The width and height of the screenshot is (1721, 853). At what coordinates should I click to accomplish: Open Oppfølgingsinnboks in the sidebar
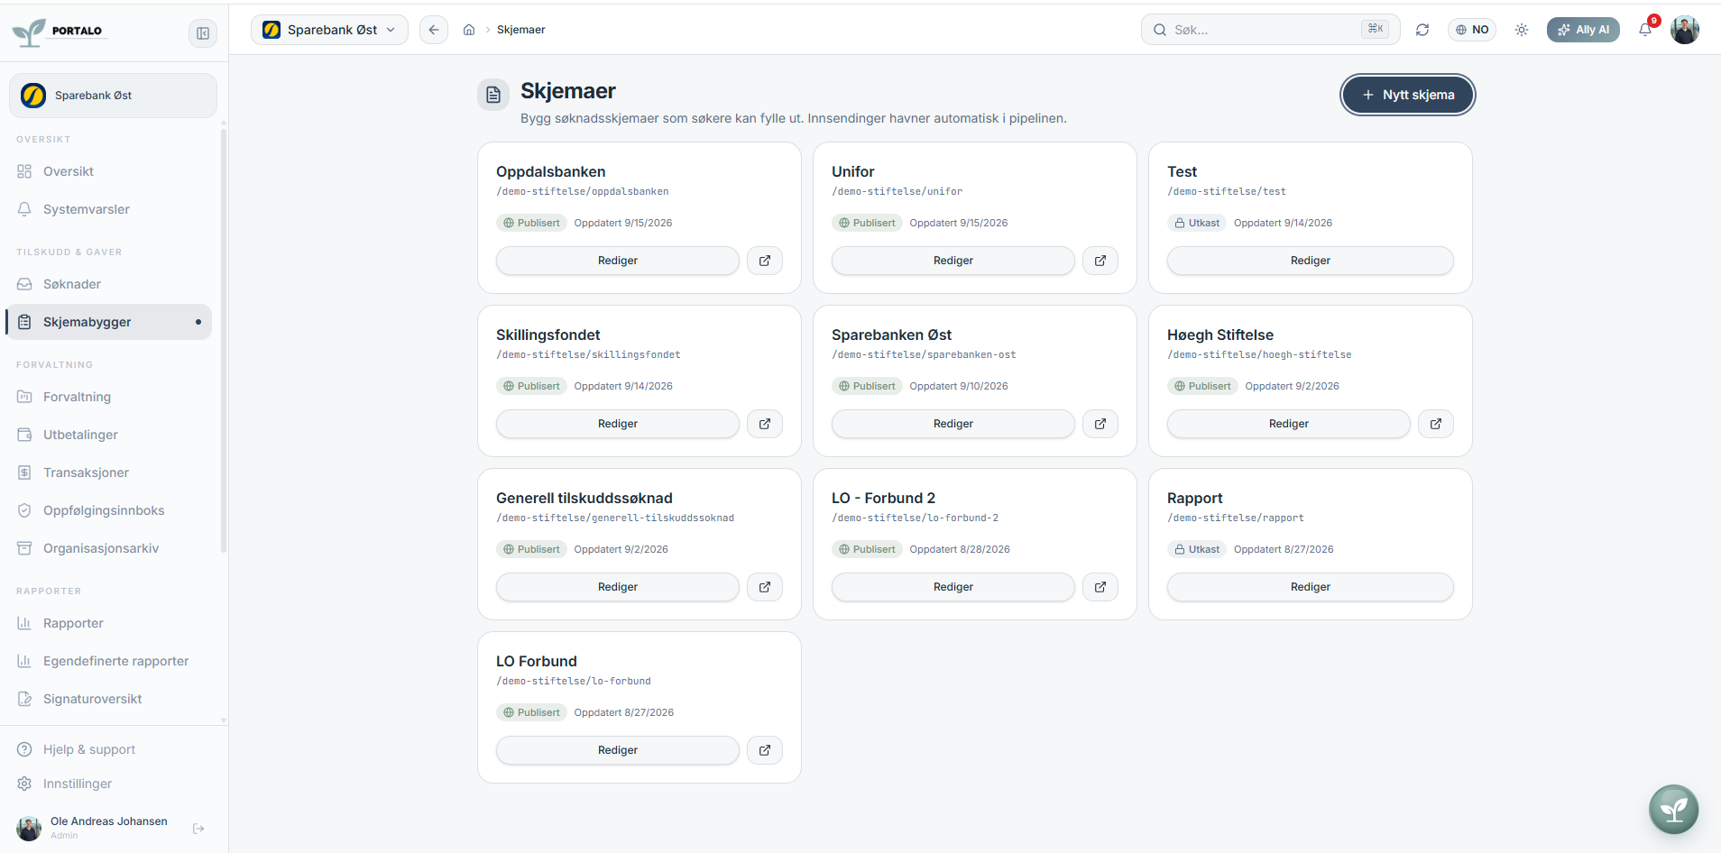click(x=109, y=510)
